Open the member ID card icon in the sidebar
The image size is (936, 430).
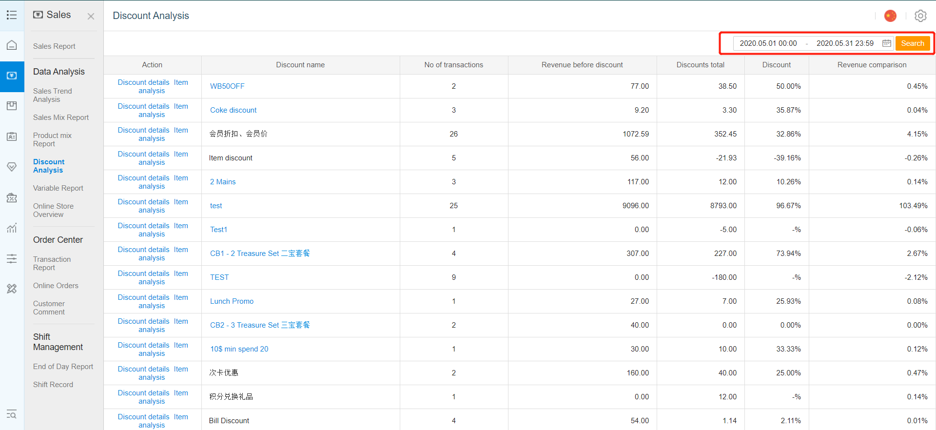pyautogui.click(x=12, y=137)
